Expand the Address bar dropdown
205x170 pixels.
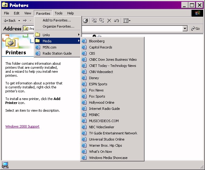click(x=185, y=29)
